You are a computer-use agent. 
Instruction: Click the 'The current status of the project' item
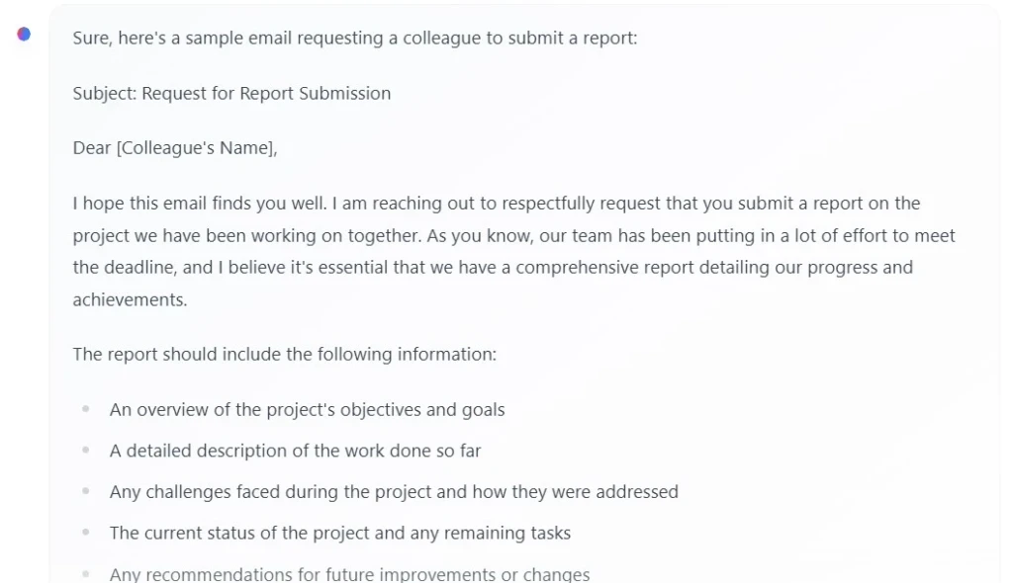pyautogui.click(x=340, y=534)
